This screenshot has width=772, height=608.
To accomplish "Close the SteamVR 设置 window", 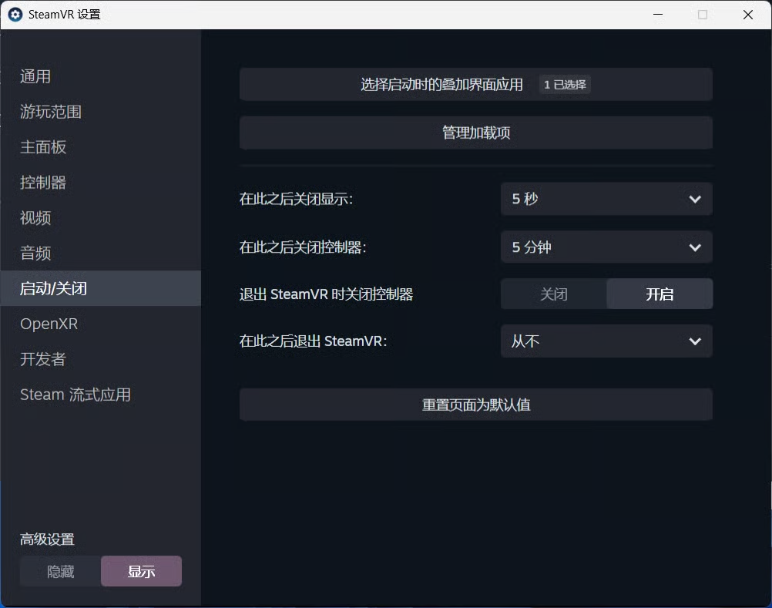I will coord(748,15).
